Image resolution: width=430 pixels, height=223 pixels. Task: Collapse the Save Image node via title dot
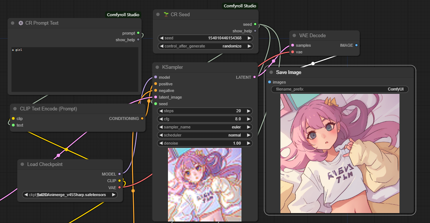[271, 72]
